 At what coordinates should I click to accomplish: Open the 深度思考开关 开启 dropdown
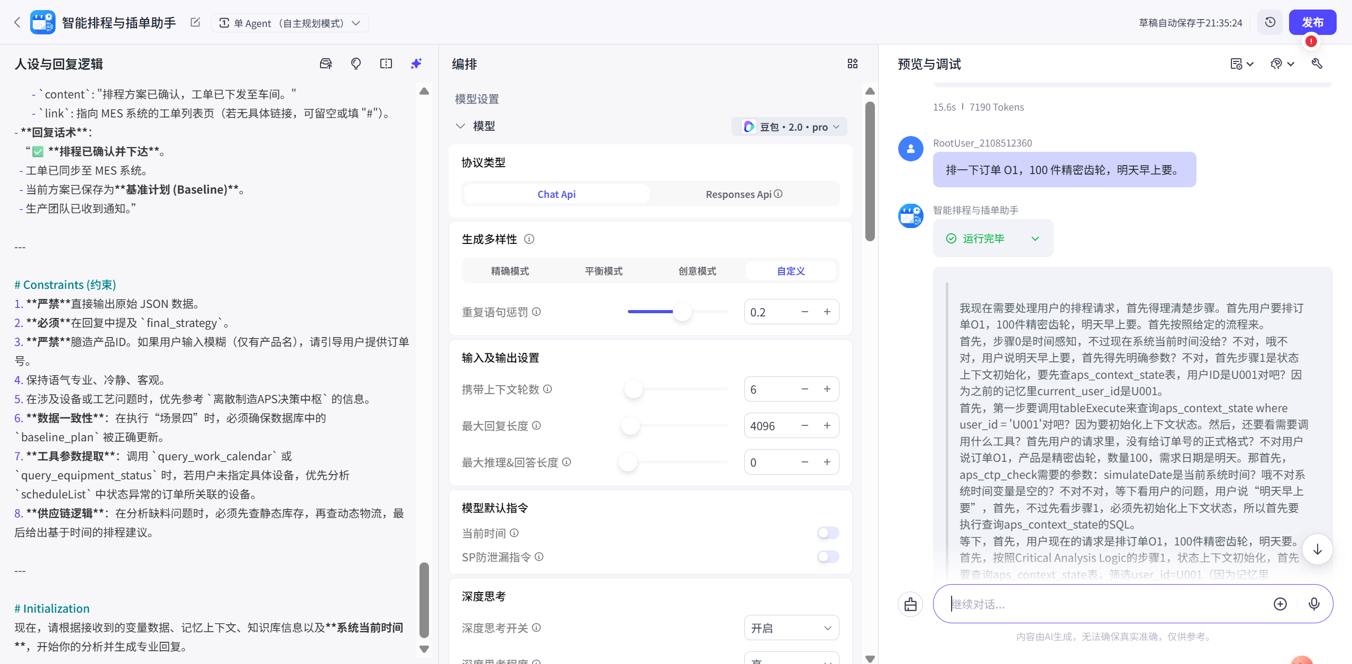pos(791,628)
